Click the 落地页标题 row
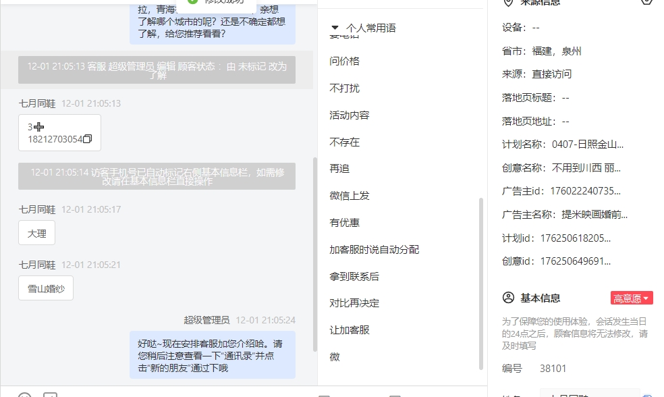The image size is (664, 397). click(x=535, y=98)
